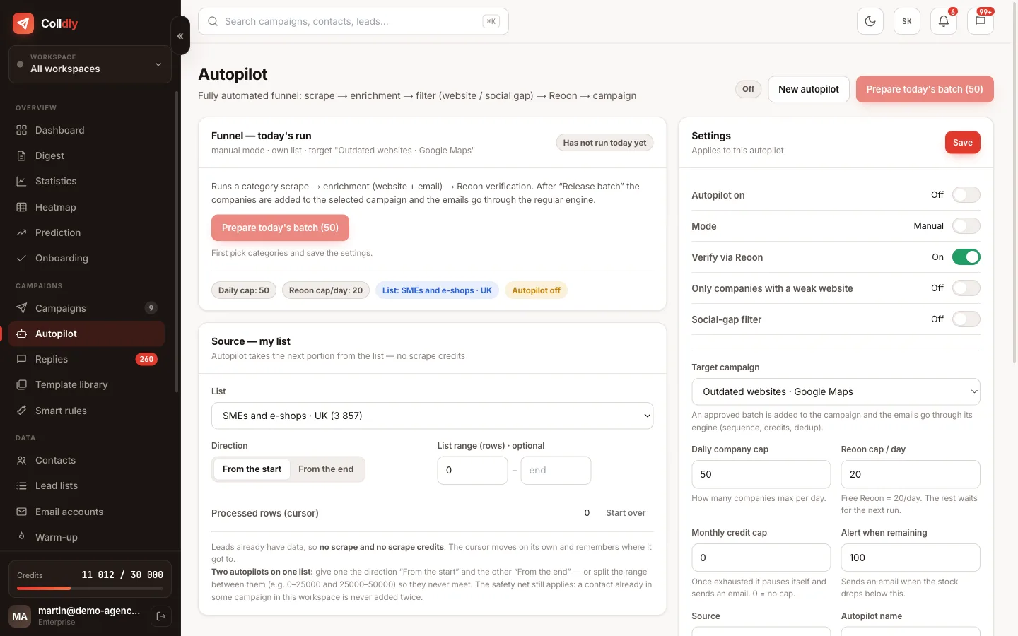This screenshot has height=636, width=1018.
Task: Click the Credits usage progress bar
Action: pos(90,588)
